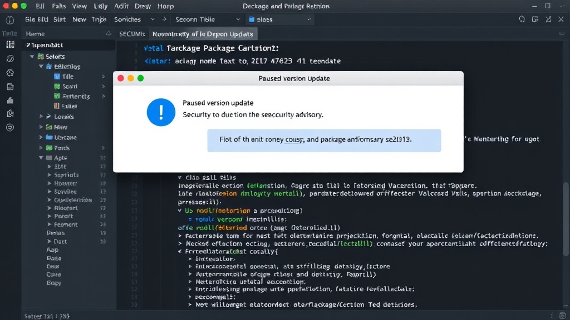This screenshot has width=570, height=320.
Task: Open the Dieay menu
Action: tap(143, 6)
